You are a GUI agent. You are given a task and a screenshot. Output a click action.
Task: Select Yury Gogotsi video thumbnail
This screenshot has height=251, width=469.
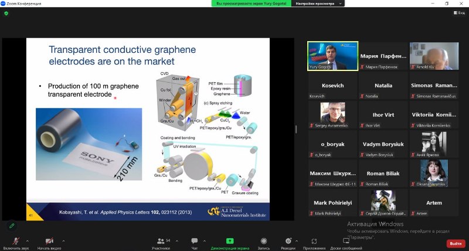[x=332, y=56]
